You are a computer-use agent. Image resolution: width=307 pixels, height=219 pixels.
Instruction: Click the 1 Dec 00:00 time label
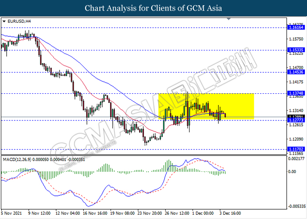click(203, 213)
